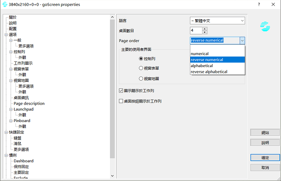Collapse the Launchpad tree node
Image resolution: width=281 pixels, height=181 pixels.
click(x=11, y=109)
